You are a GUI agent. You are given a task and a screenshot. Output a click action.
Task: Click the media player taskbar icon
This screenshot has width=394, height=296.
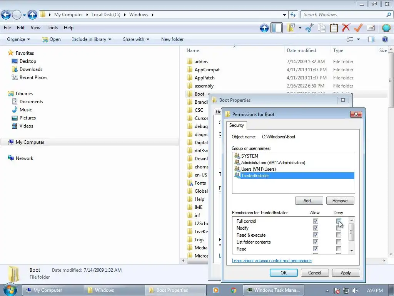215,290
